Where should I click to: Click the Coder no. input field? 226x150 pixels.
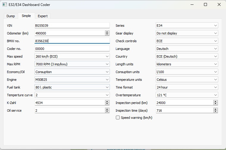click(72, 49)
